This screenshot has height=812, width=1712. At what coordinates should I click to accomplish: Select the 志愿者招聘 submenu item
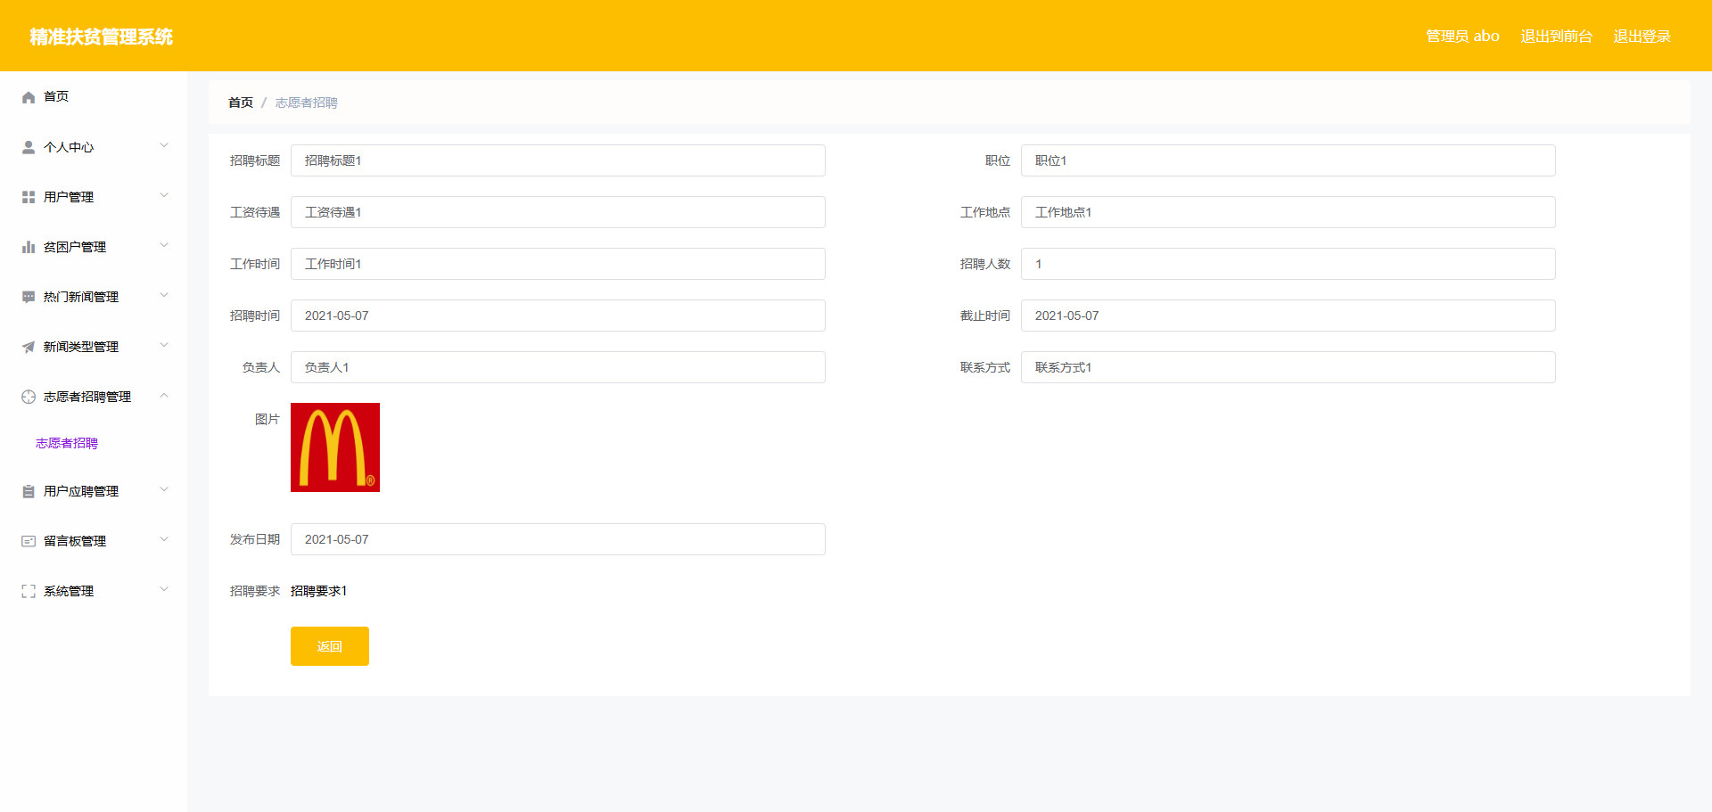tap(67, 443)
